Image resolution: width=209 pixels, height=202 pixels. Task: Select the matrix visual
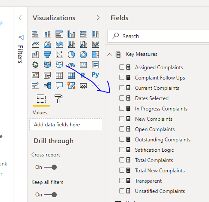tap(71, 75)
